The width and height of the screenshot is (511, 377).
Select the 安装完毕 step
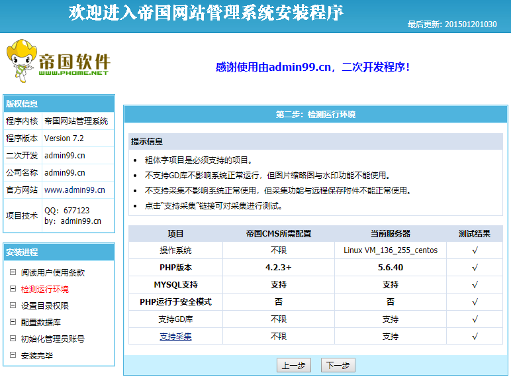pos(37,356)
